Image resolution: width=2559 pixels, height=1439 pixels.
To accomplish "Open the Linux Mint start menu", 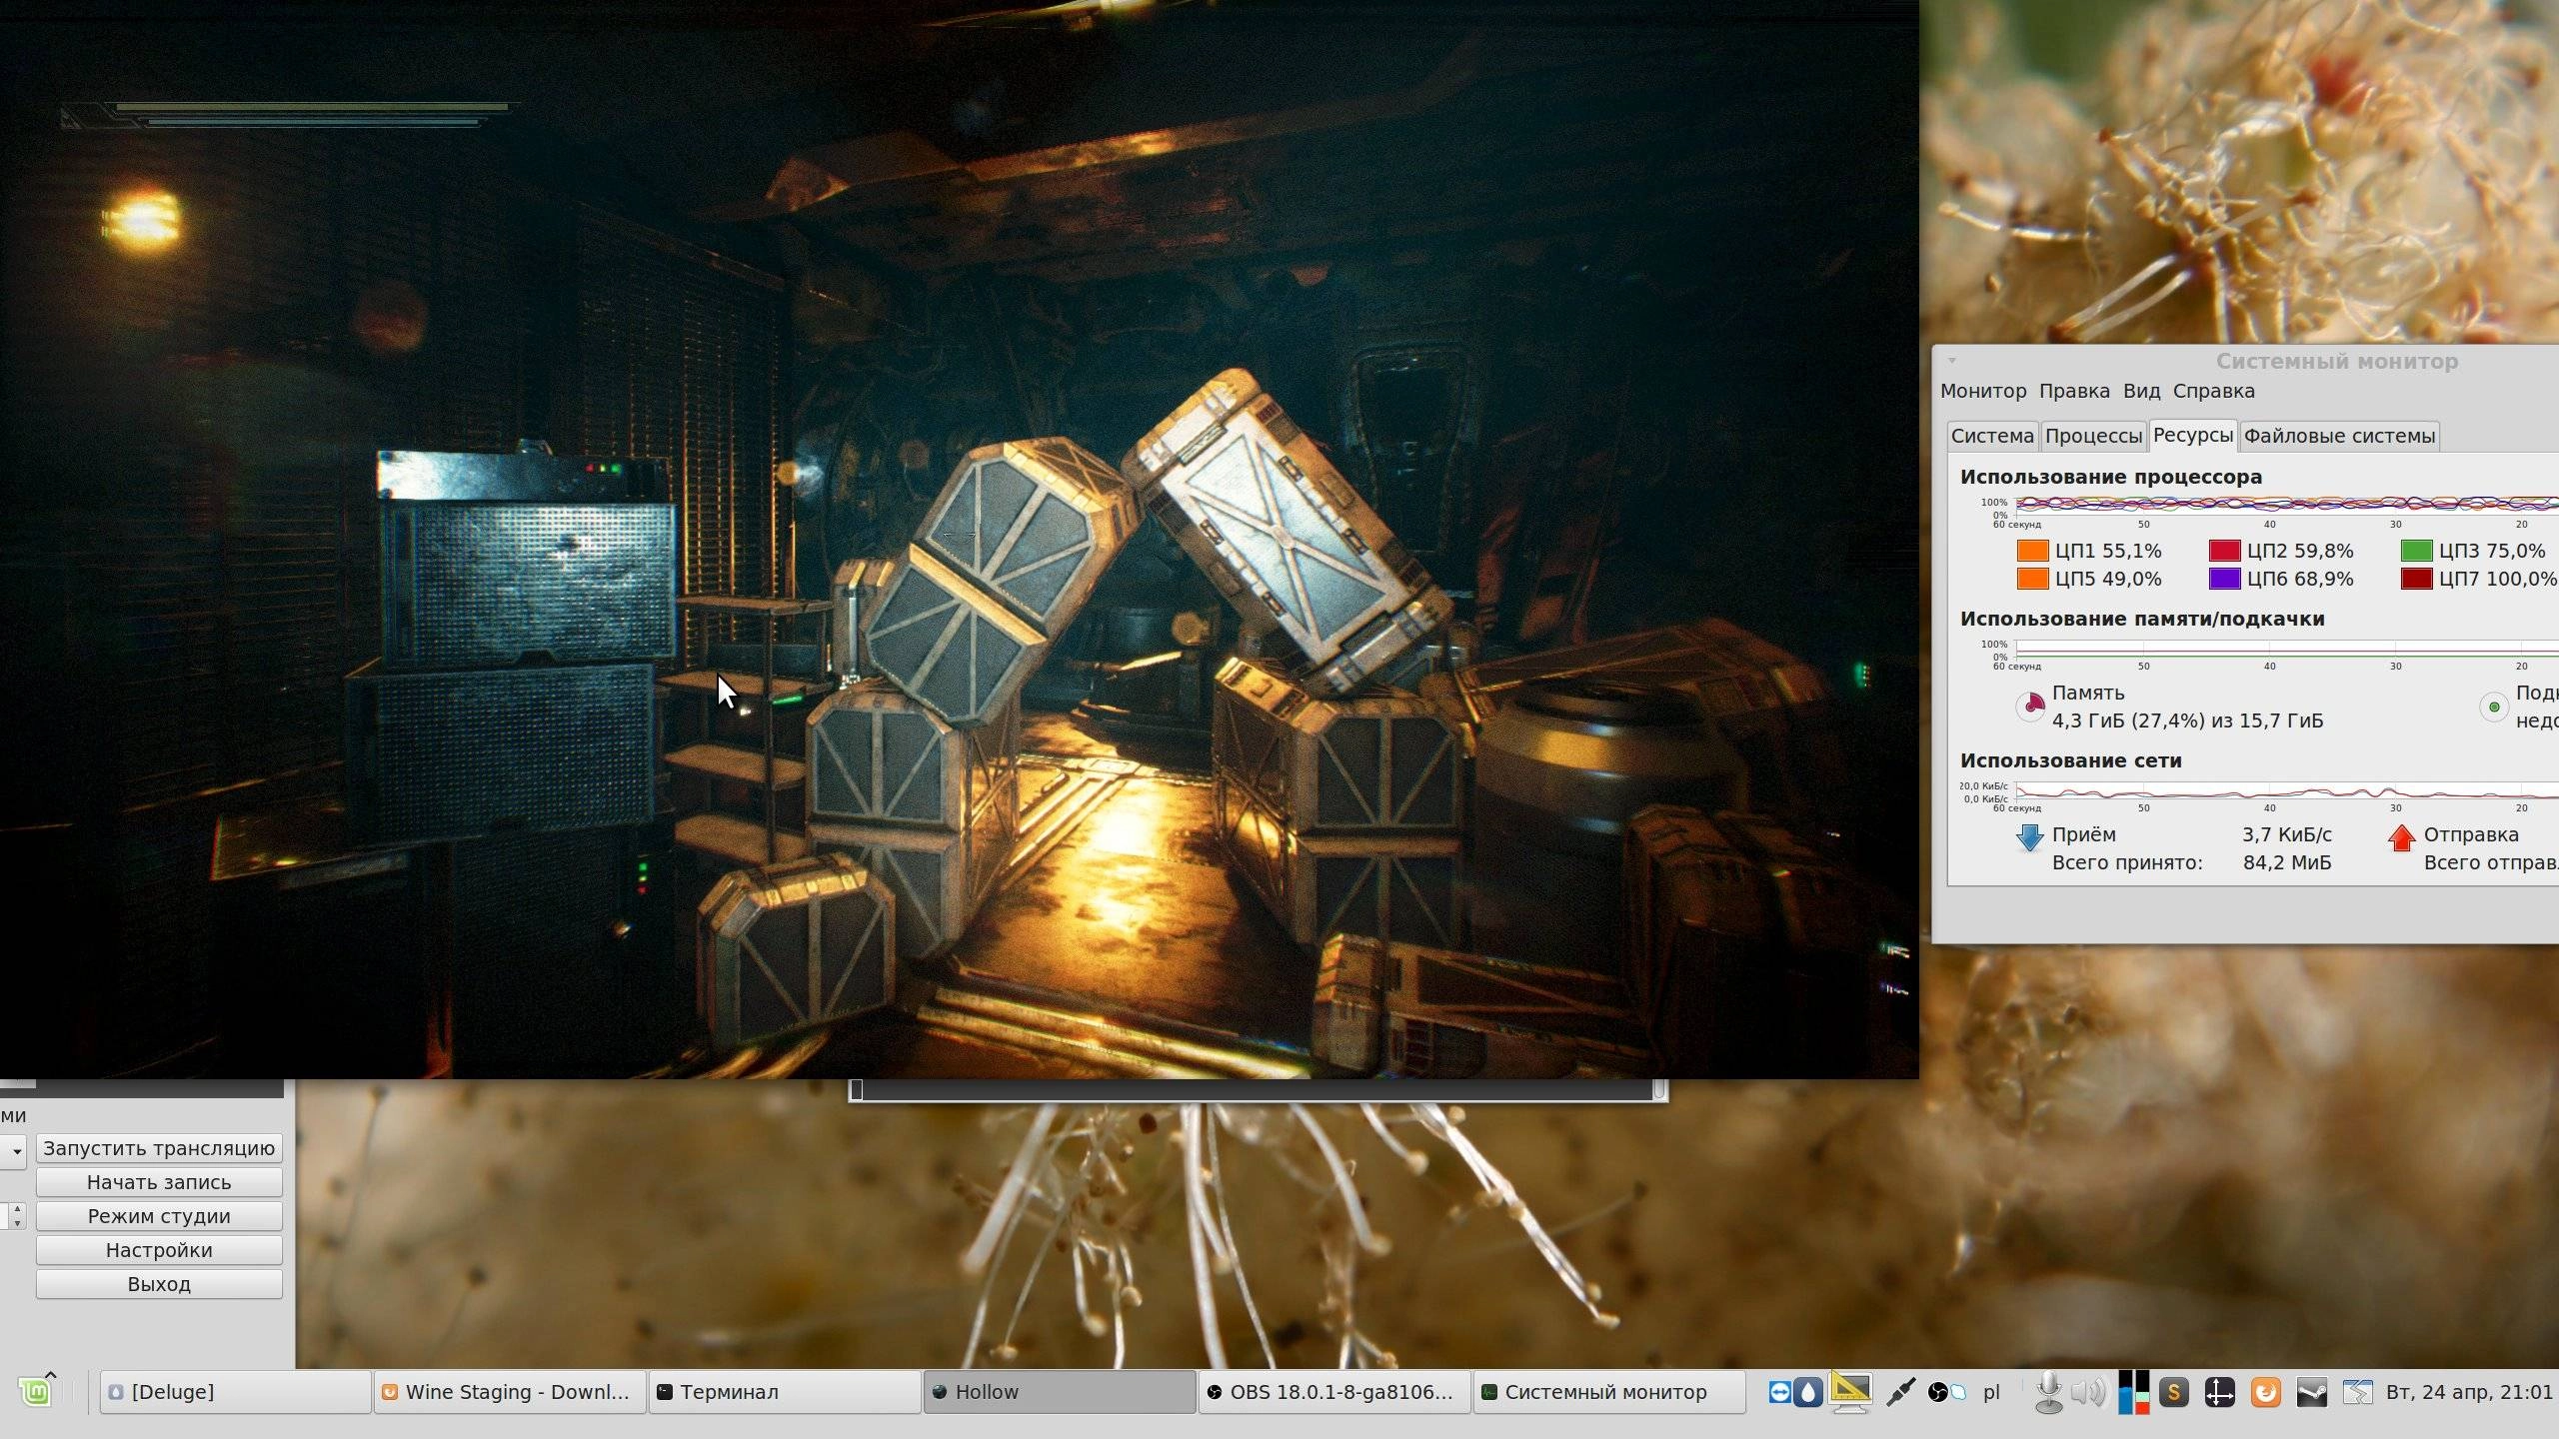I will tap(36, 1392).
